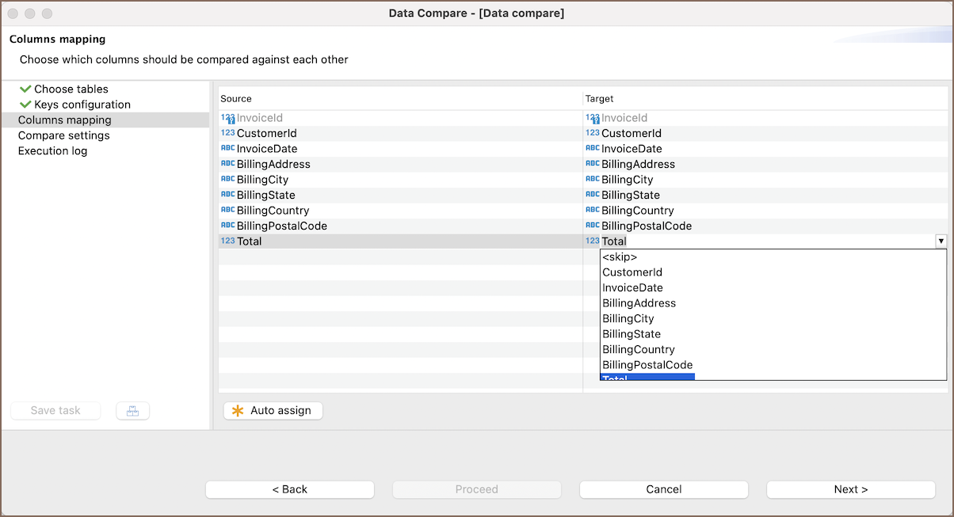954x517 pixels.
Task: Go to the Choose tables step
Action: coord(71,89)
